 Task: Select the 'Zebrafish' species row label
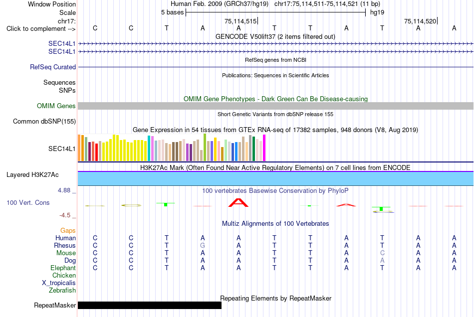coord(62,290)
